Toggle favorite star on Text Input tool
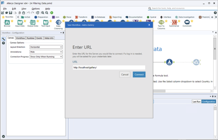The image size is (218, 140). pos(51,21)
